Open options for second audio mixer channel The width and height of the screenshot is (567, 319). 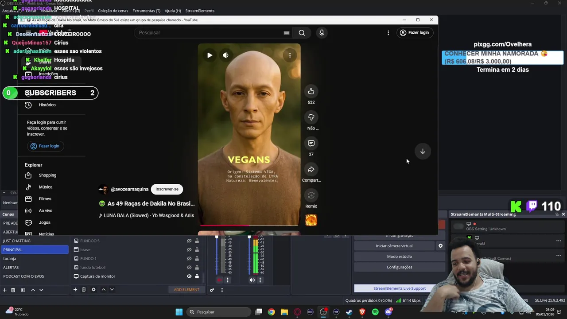pos(260,280)
